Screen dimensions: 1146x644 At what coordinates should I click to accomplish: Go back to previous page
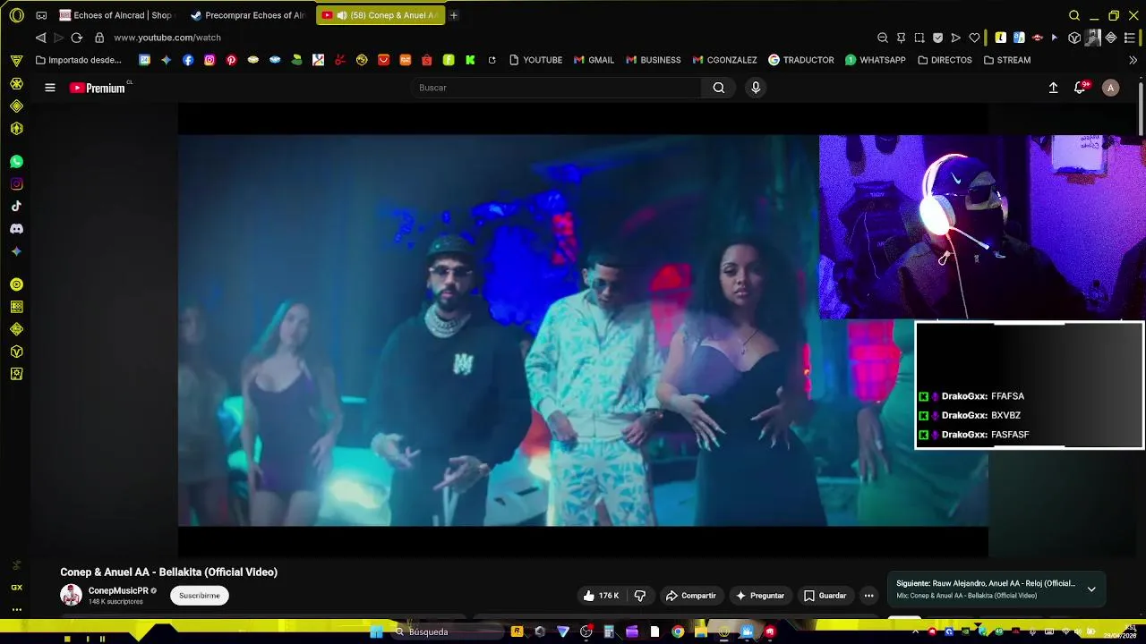pyautogui.click(x=40, y=38)
